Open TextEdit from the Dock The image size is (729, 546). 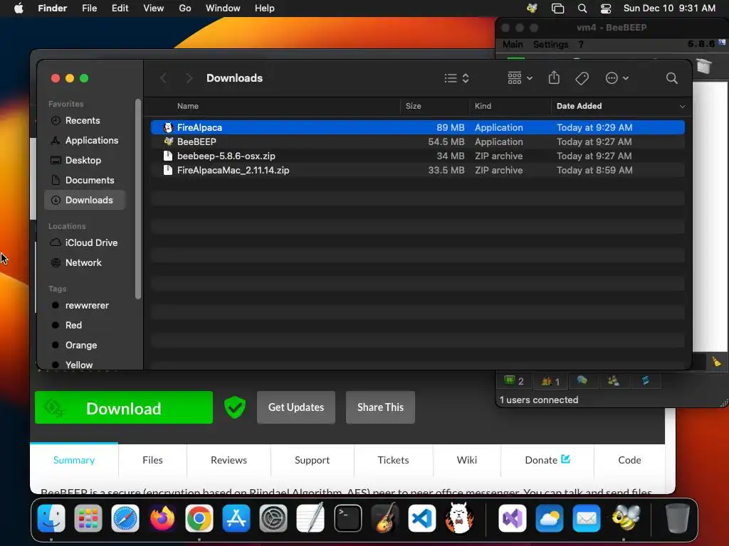point(310,518)
